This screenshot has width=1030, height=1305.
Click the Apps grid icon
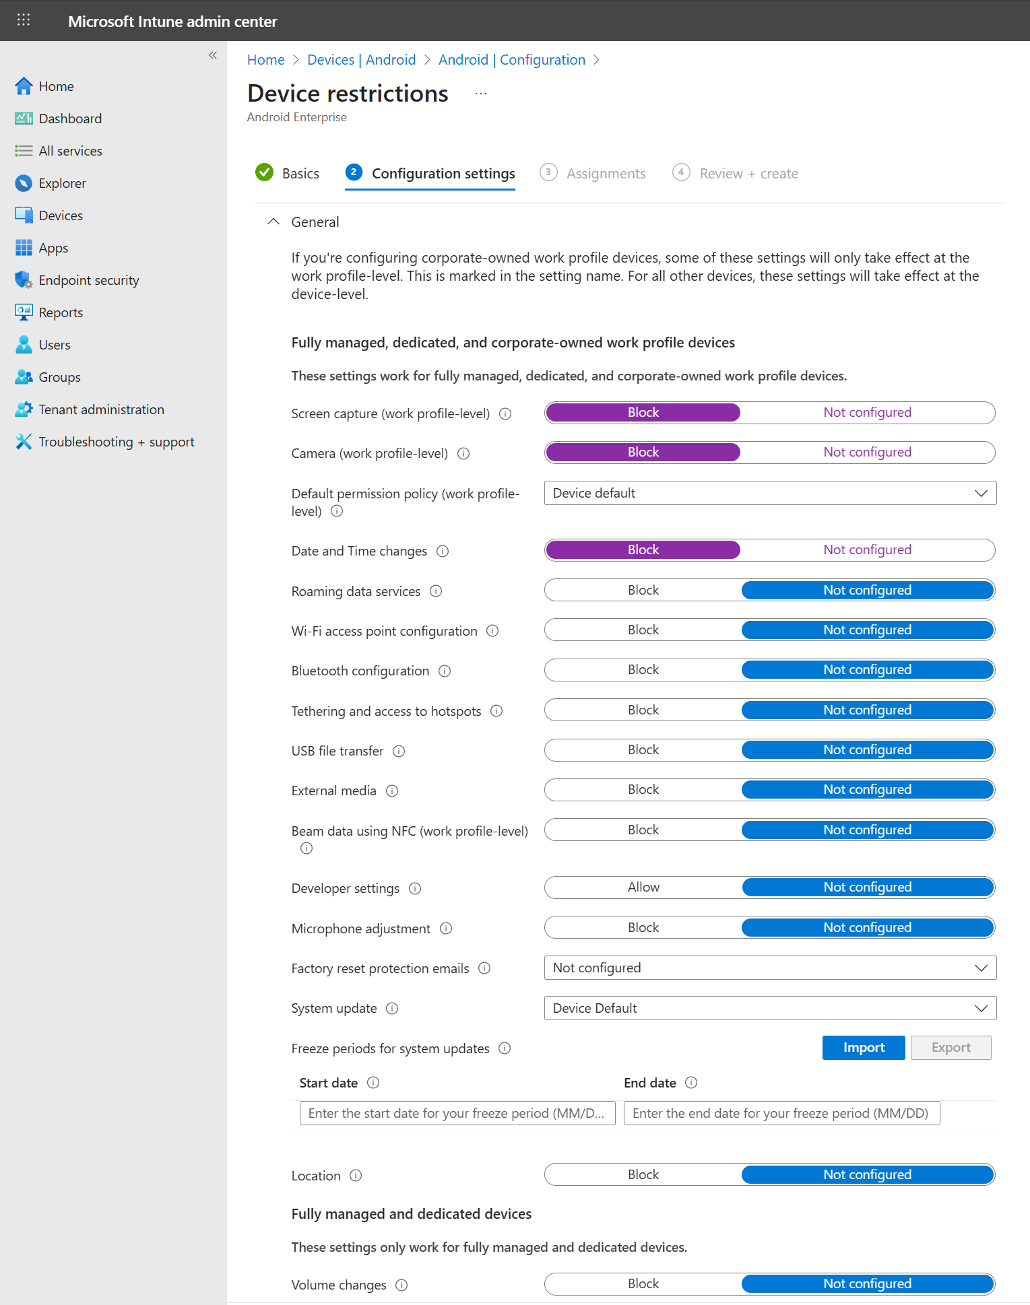[24, 248]
